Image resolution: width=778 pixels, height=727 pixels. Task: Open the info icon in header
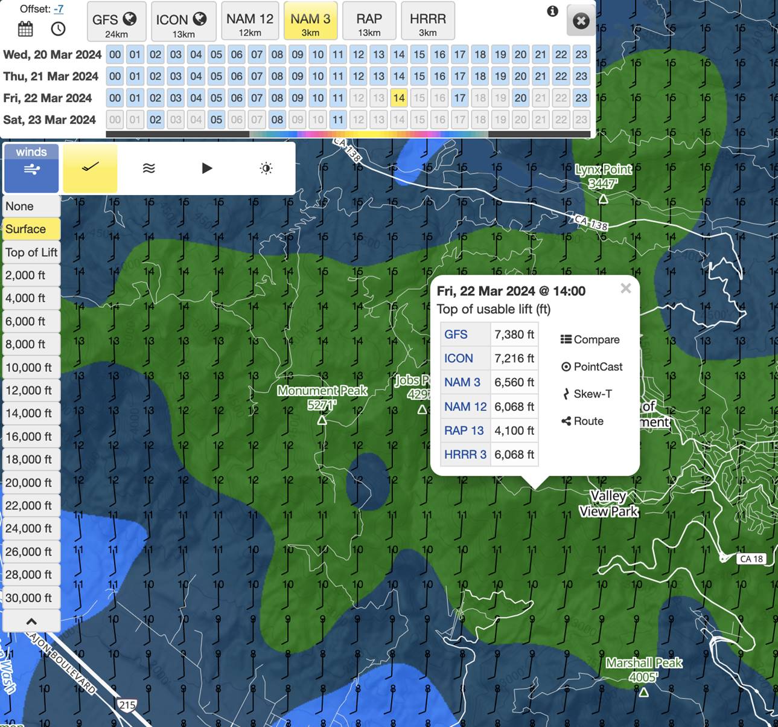coord(552,11)
